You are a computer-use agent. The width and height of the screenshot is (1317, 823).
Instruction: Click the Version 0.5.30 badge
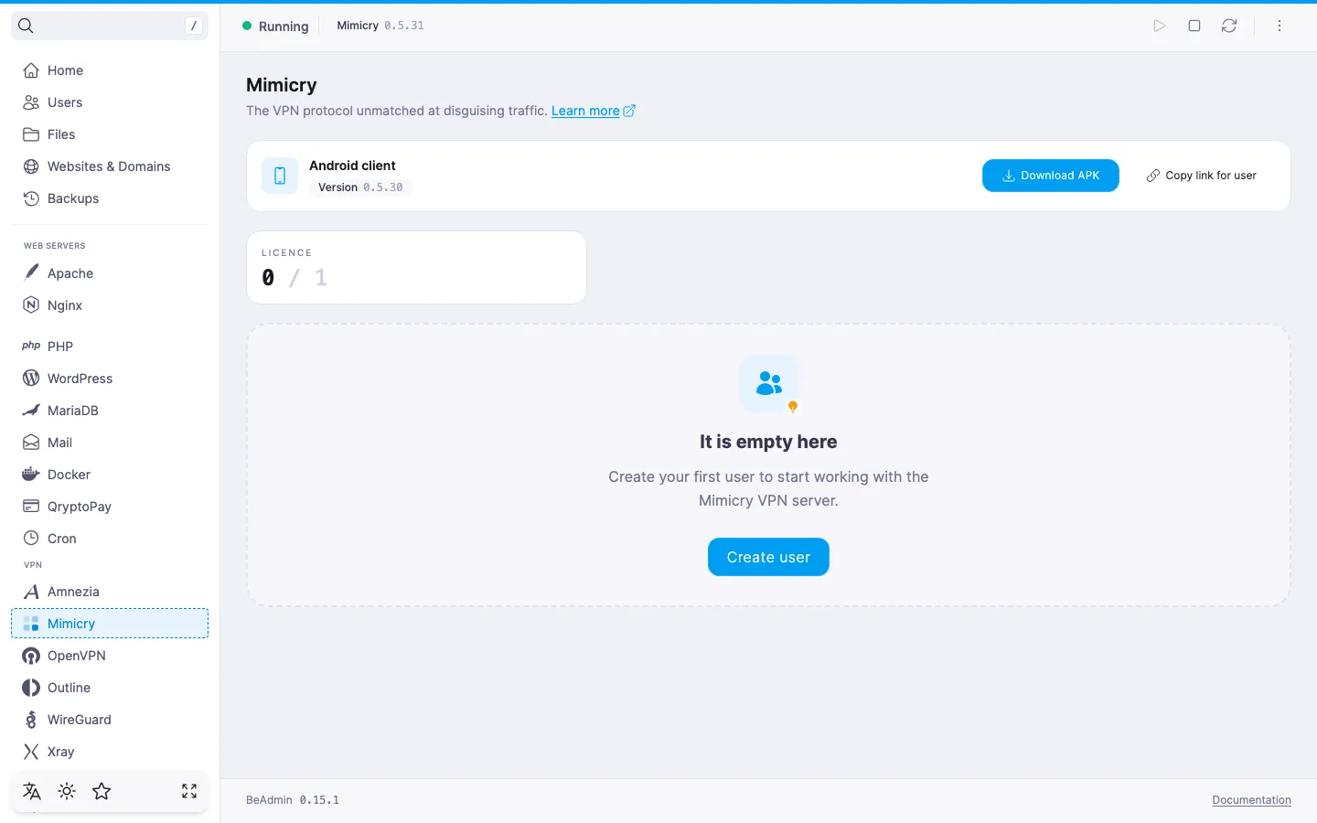(x=360, y=187)
